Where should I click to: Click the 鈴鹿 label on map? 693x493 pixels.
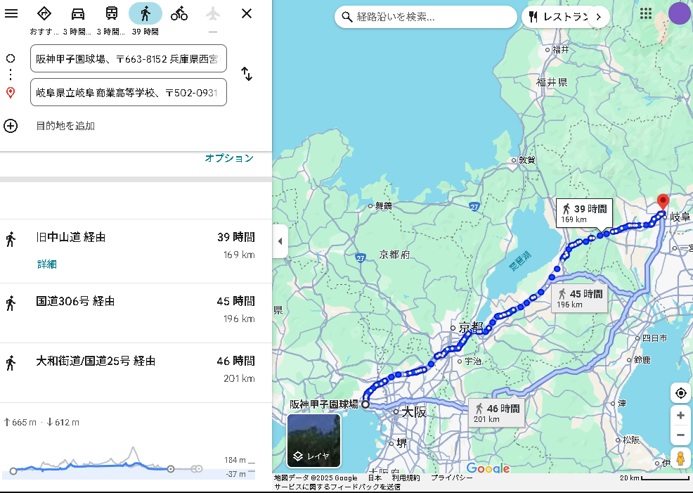point(642,360)
